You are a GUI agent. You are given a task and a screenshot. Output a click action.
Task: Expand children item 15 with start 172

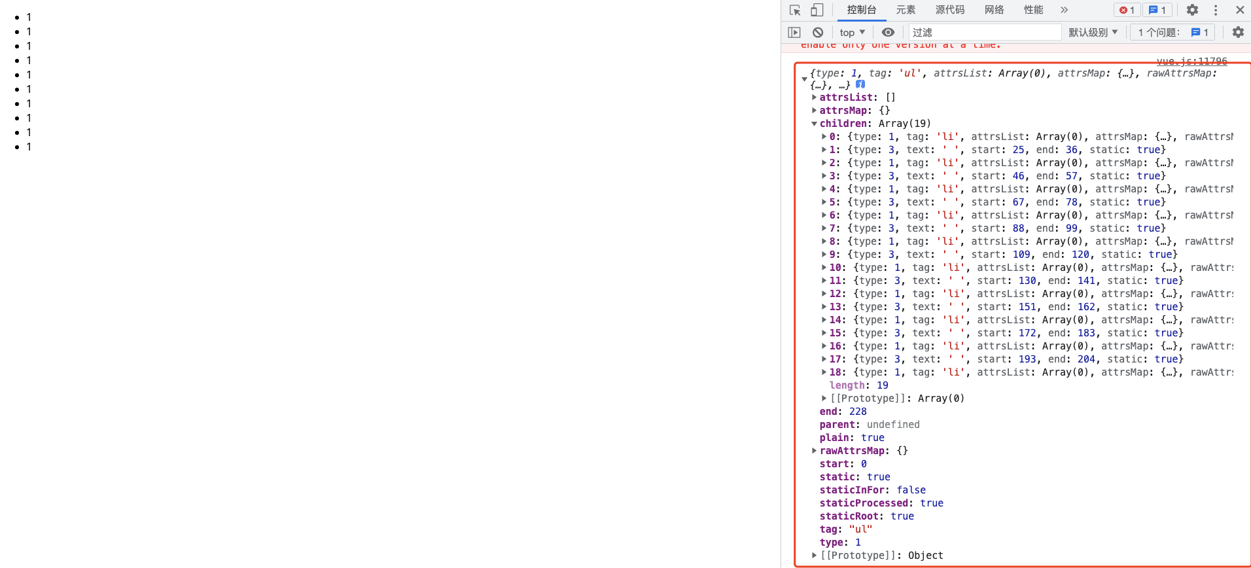(824, 333)
